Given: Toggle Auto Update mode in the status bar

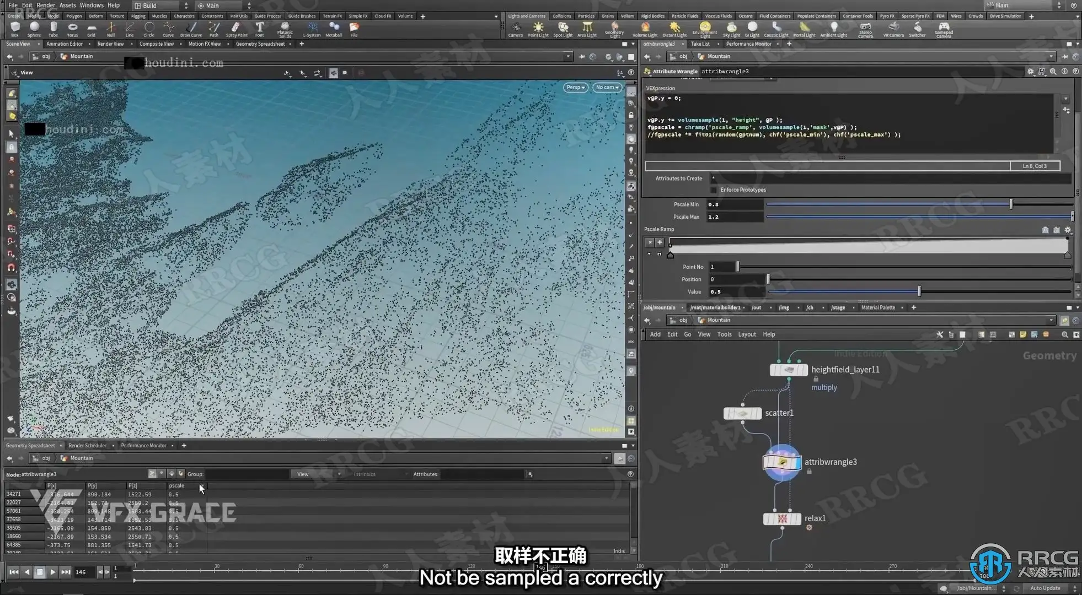Looking at the screenshot, I should click(x=1045, y=588).
